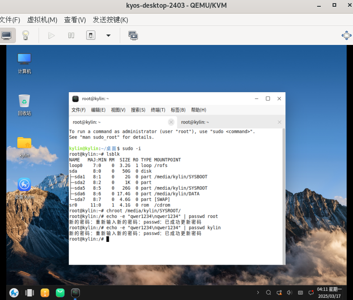Screen dimensions: 353x300
Task: Select the kylin home folder desktop icon
Action: pos(25,148)
